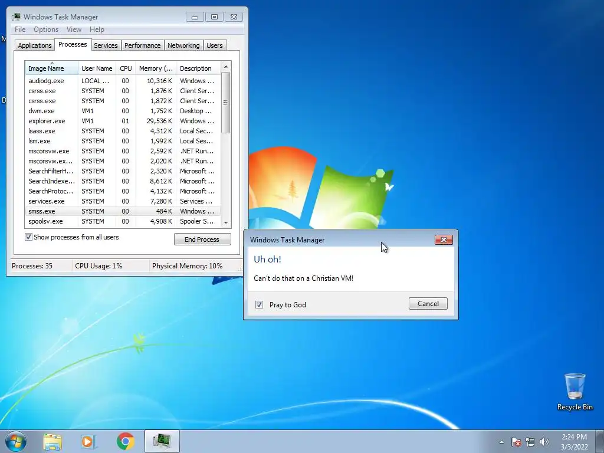Click the process list scrollbar thumb
This screenshot has height=453, width=604.
(x=226, y=103)
